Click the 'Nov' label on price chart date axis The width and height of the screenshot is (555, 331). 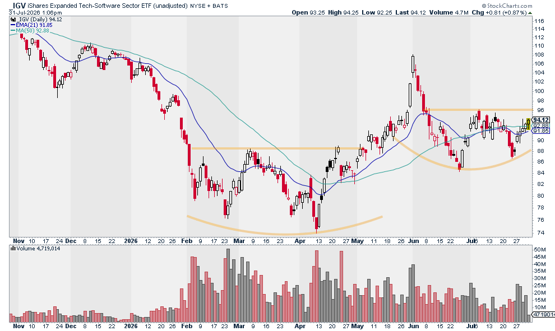click(18, 241)
